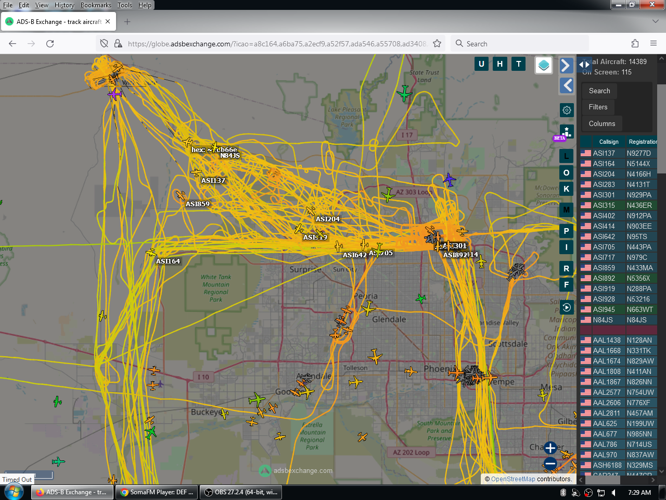The width and height of the screenshot is (666, 500).
Task: Focus the URL address bar
Action: tap(277, 44)
